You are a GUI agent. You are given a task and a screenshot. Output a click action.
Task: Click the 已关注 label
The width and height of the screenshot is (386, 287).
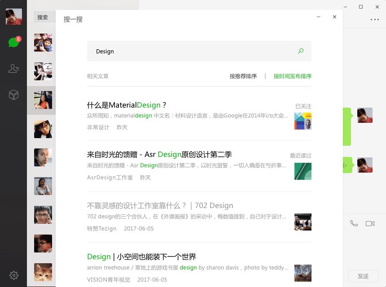pos(303,106)
